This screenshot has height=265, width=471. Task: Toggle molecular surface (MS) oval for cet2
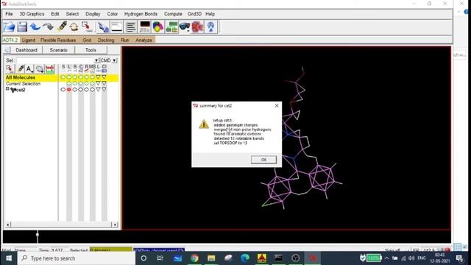pyautogui.click(x=92, y=90)
